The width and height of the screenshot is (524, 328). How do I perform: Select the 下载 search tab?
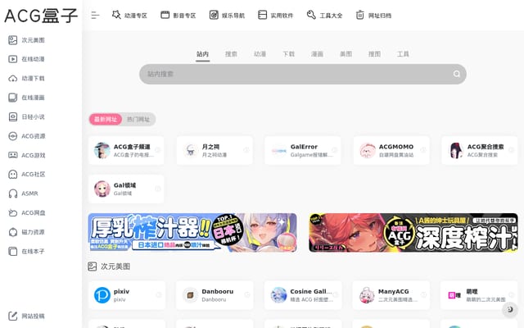288,54
